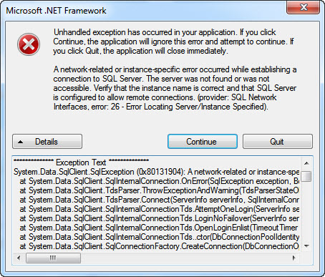The width and height of the screenshot is (325, 277).
Task: Click the 'Exception Text' header line
Action: [81, 162]
